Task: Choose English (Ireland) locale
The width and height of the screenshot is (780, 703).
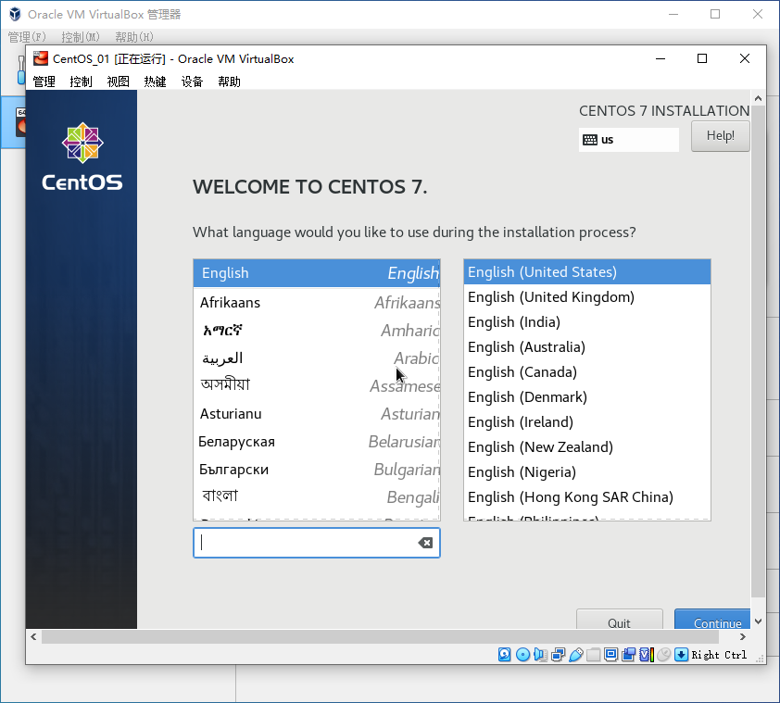Action: (587, 422)
